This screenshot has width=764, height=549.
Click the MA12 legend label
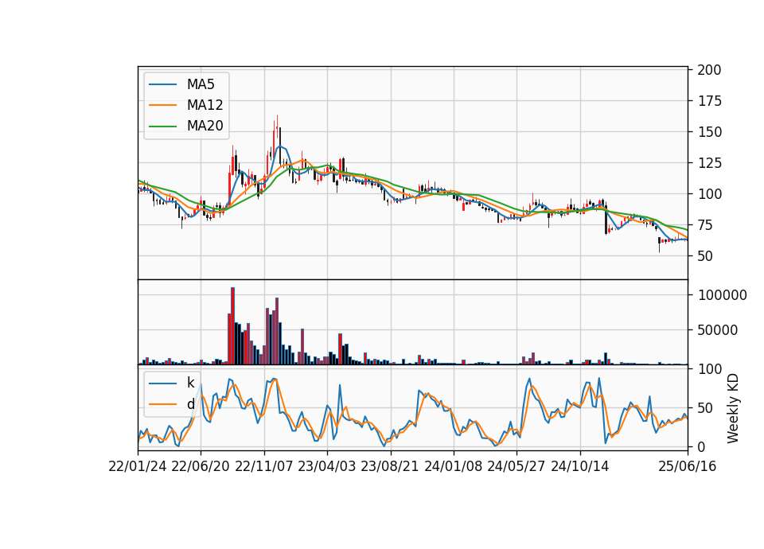(x=205, y=105)
